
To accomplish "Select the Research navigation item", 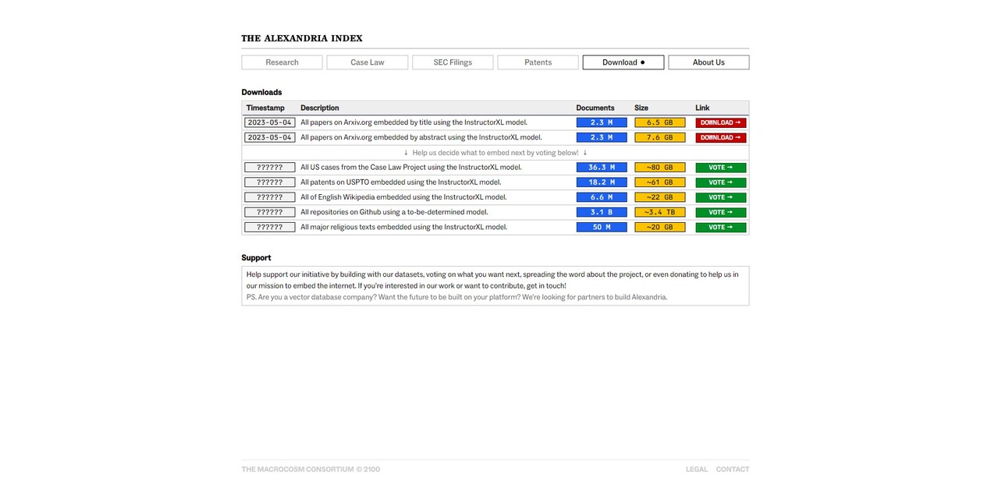I will tap(282, 62).
